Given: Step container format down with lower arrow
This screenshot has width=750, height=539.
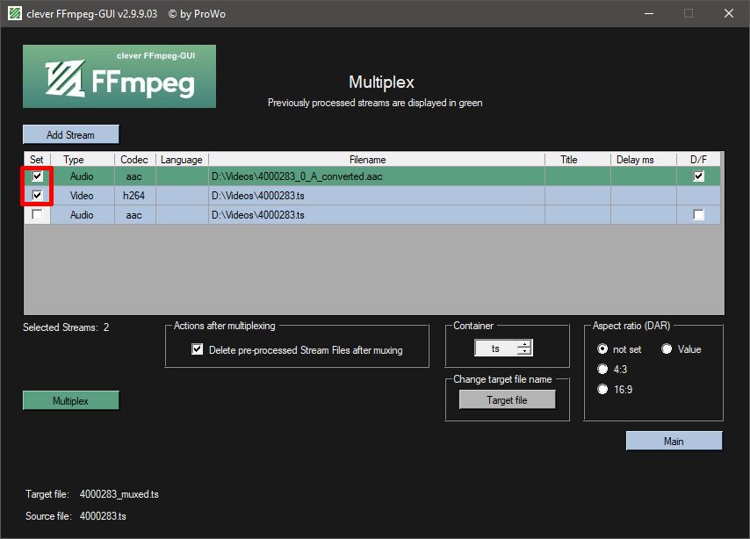Looking at the screenshot, I should pyautogui.click(x=524, y=351).
